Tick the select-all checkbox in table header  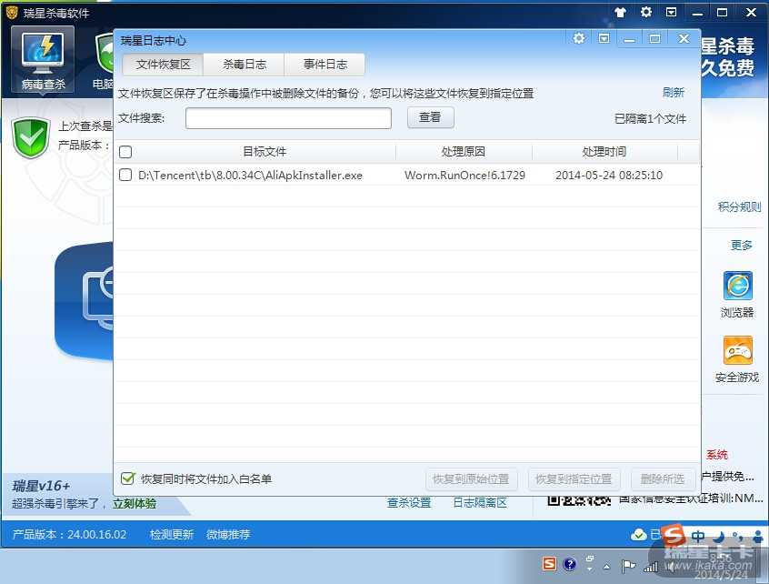125,152
